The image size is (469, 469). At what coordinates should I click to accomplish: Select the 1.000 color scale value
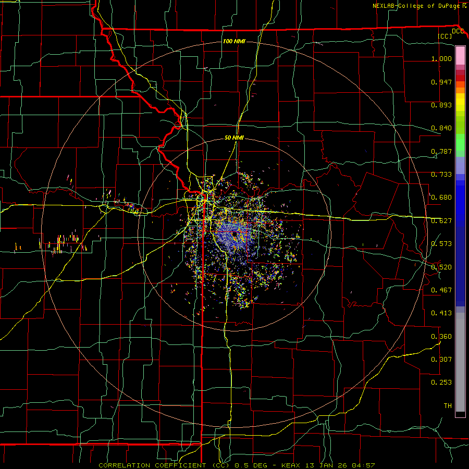point(441,58)
